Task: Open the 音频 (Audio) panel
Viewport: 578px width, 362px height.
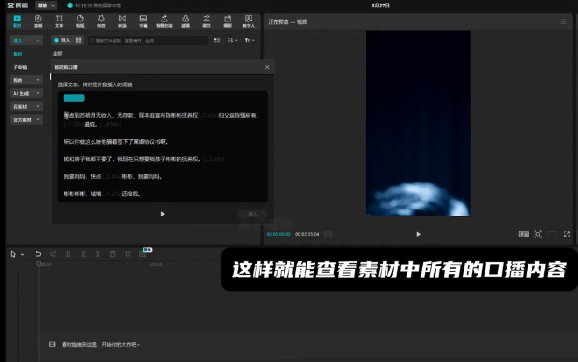Action: [x=38, y=21]
